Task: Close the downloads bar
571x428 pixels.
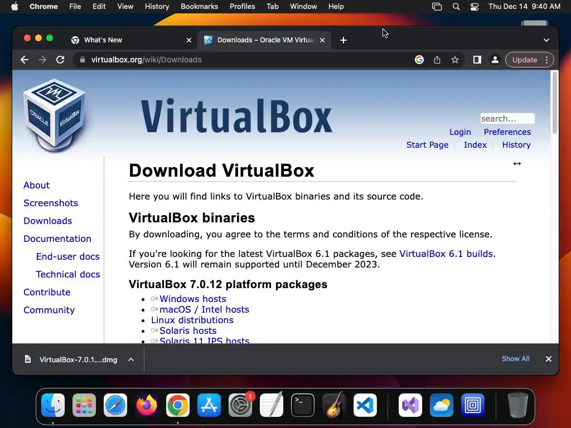Action: coord(549,359)
